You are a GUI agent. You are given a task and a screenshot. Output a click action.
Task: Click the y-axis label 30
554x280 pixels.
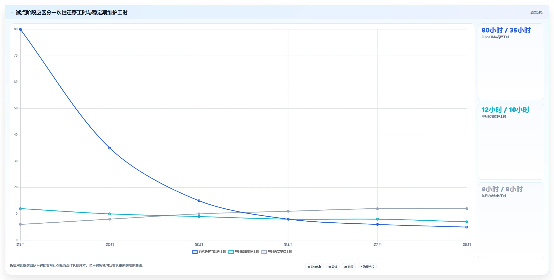click(16, 161)
